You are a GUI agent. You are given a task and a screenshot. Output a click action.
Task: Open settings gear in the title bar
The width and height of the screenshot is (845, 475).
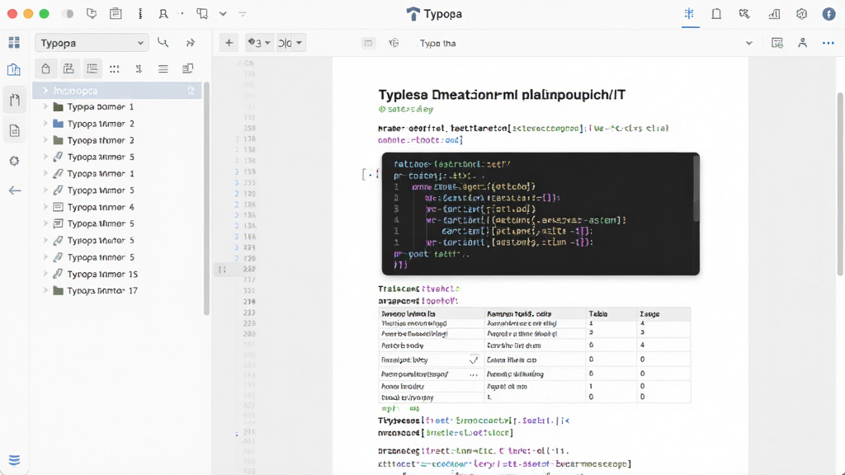(801, 14)
